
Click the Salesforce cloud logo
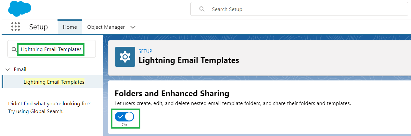[19, 9]
